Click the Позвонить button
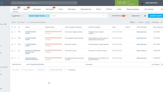The height and width of the screenshot is (92, 163). coord(41,70)
